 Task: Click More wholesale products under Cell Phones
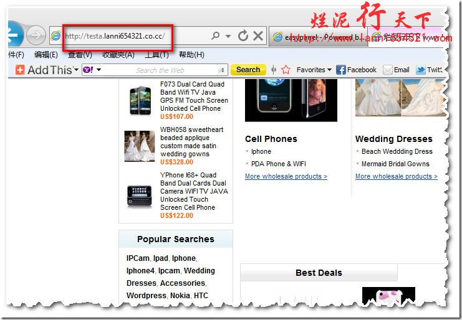(x=286, y=176)
